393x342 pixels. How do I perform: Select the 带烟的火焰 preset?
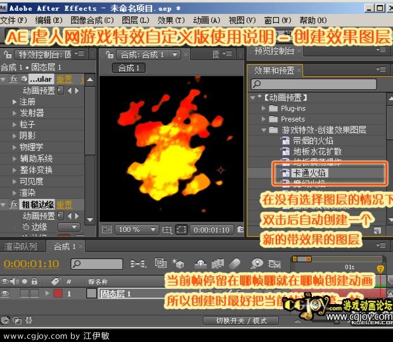click(312, 141)
